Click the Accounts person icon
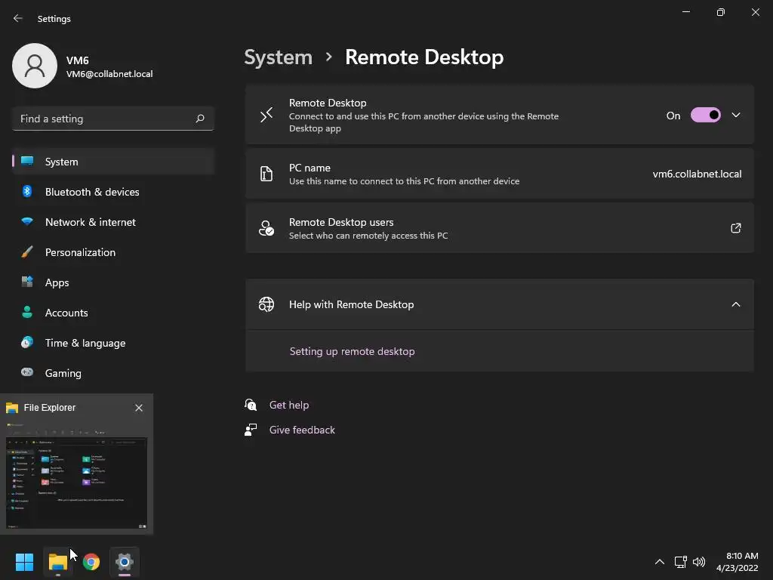773x580 pixels. click(x=27, y=313)
